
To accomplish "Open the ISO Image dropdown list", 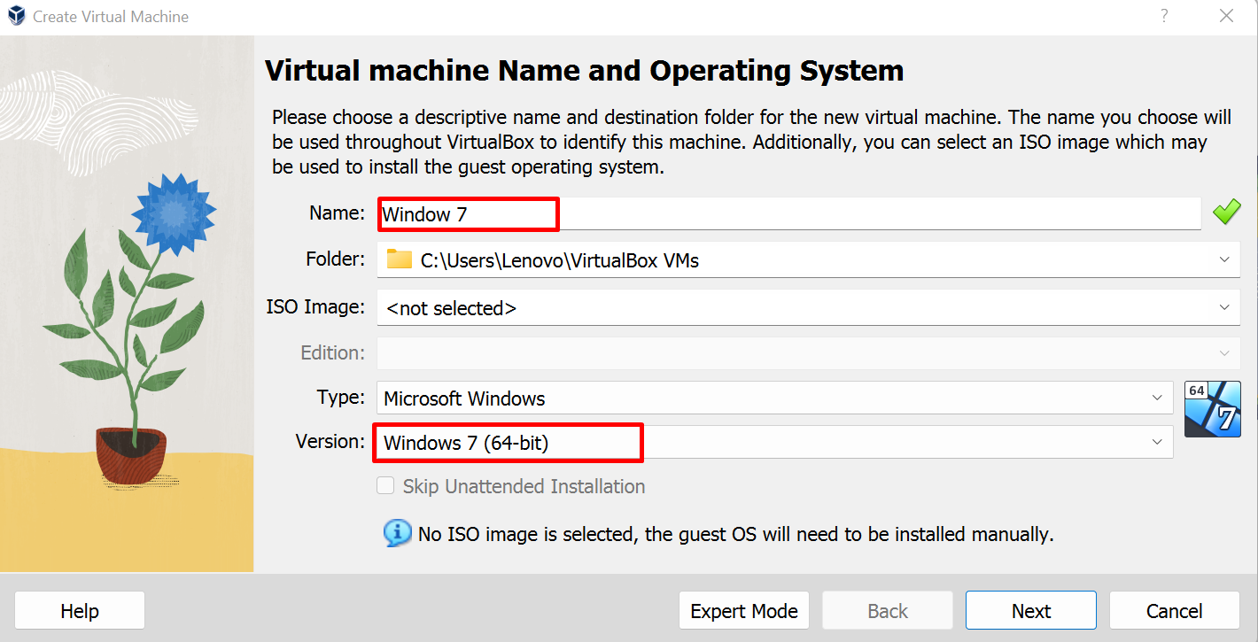I will tap(1224, 307).
